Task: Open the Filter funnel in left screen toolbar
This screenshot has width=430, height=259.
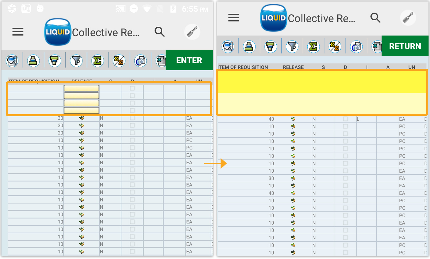Action: coord(76,61)
